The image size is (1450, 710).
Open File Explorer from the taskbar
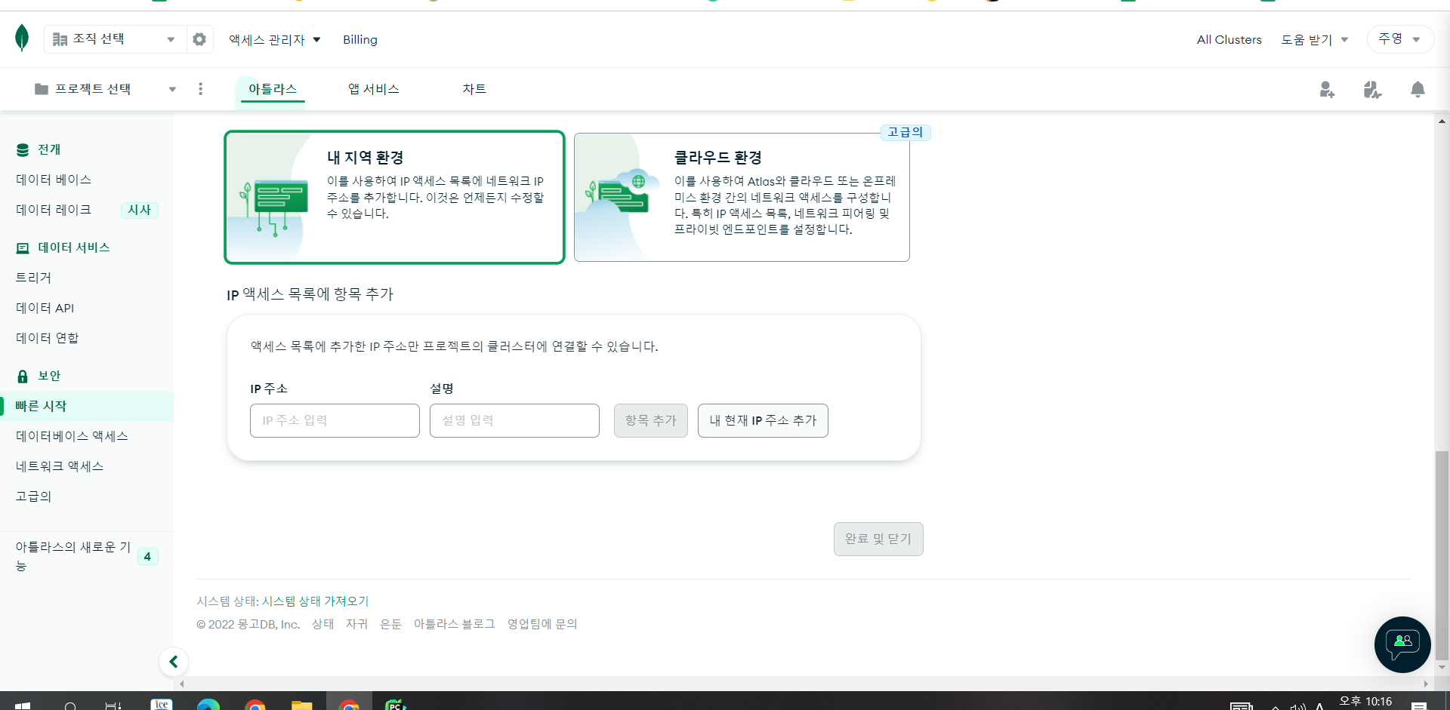pos(302,705)
